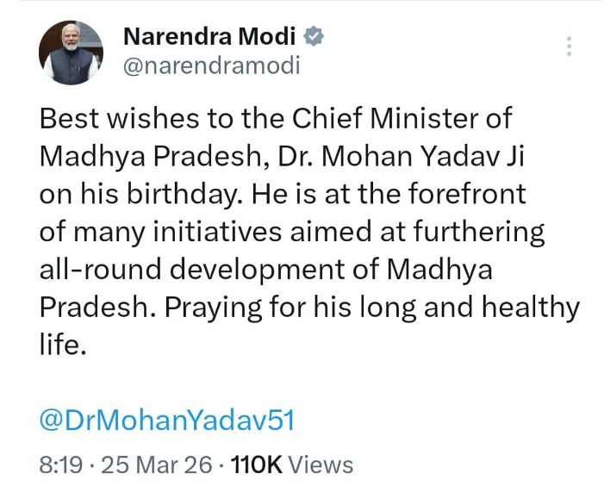Click the 25 Mar 26 post date

click(157, 465)
